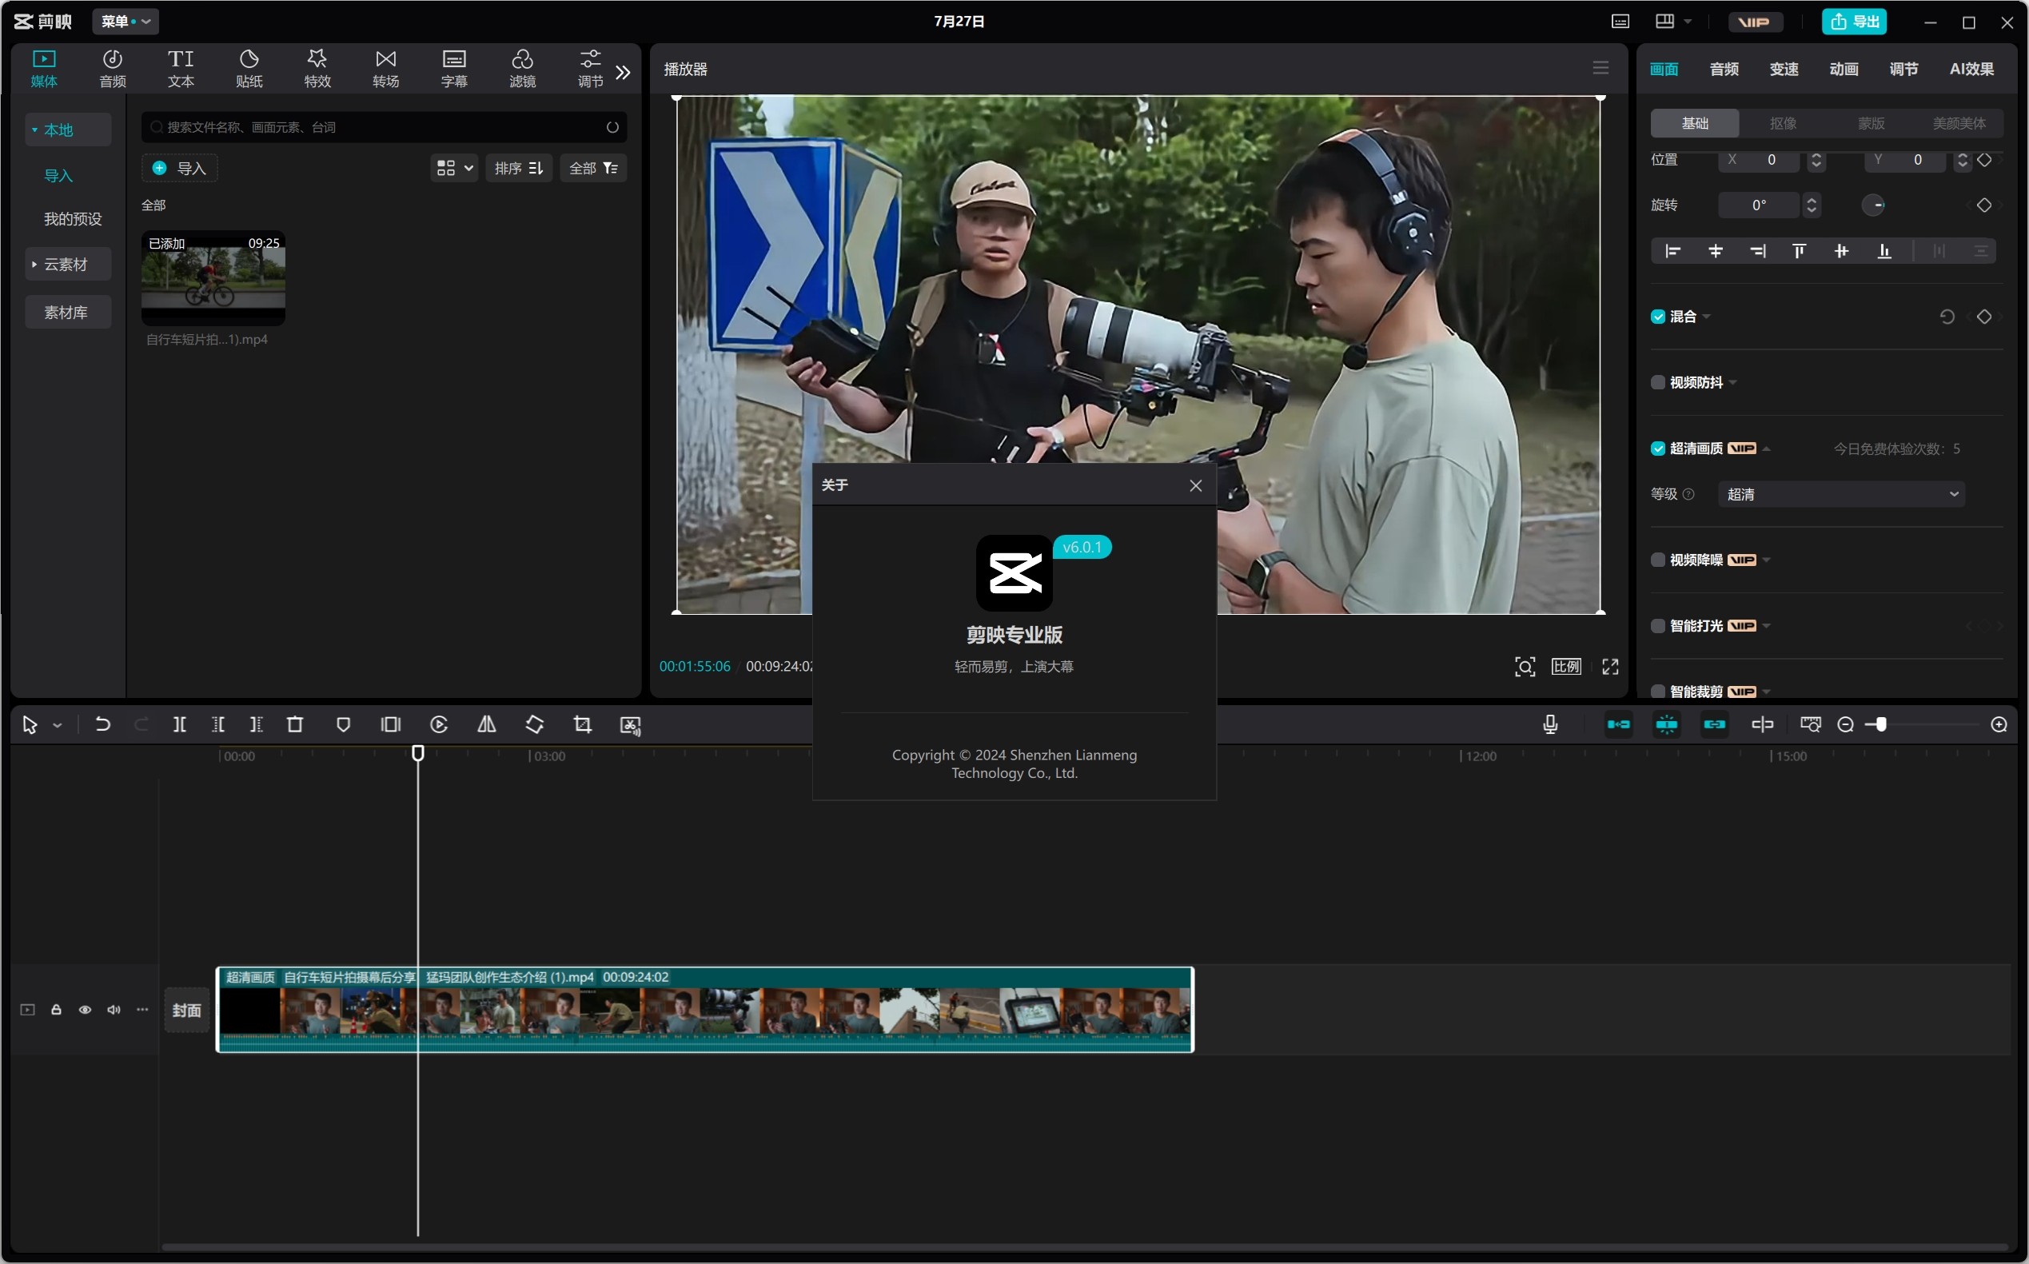The height and width of the screenshot is (1264, 2029).
Task: Open the 排序 sort dropdown
Action: point(518,168)
